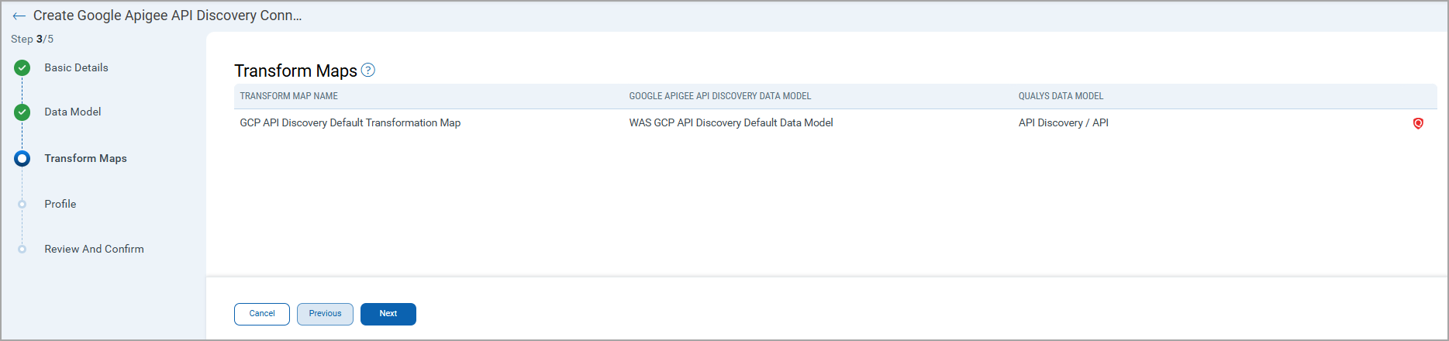Click the Transform Map Name column header
Image resolution: width=1449 pixels, height=341 pixels.
(288, 96)
